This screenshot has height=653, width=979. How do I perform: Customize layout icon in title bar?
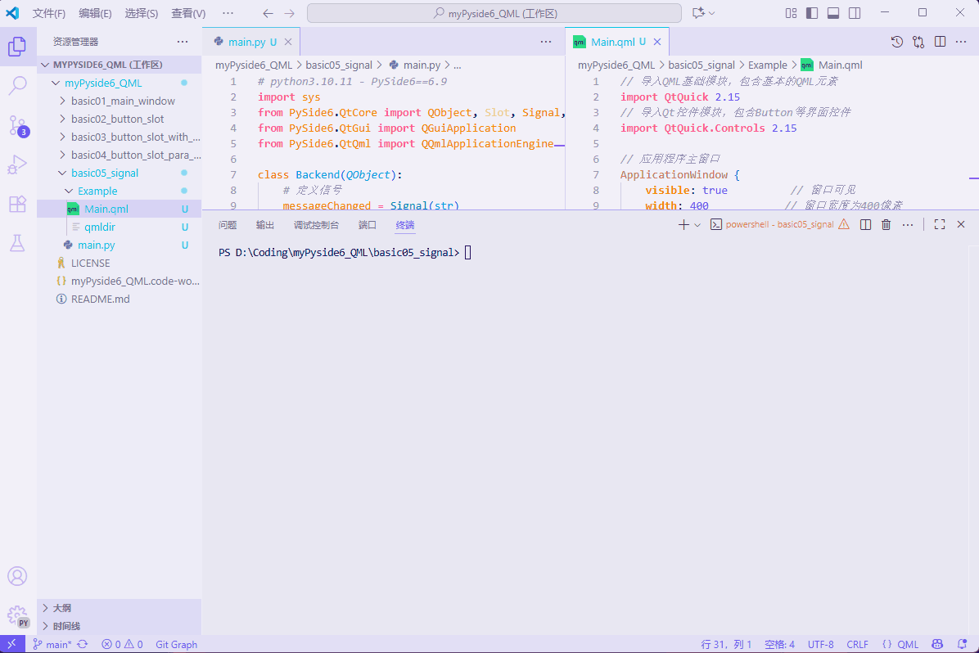(x=791, y=13)
